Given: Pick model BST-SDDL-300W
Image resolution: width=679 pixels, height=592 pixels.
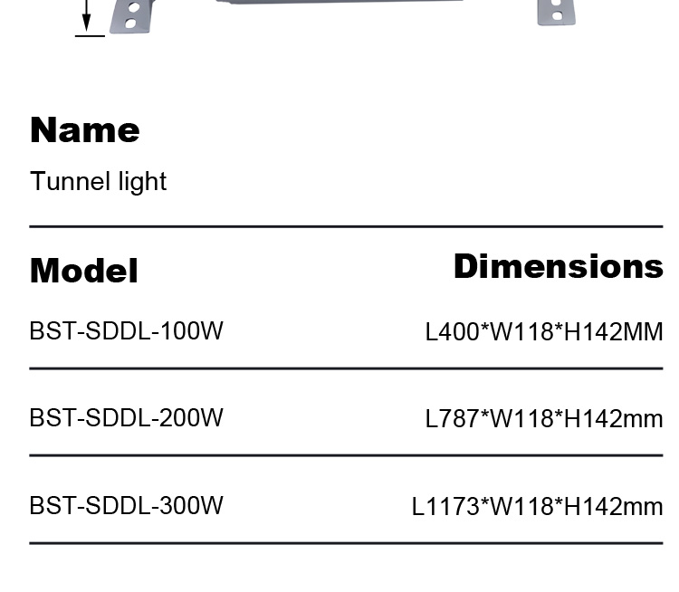Looking at the screenshot, I should [x=126, y=505].
